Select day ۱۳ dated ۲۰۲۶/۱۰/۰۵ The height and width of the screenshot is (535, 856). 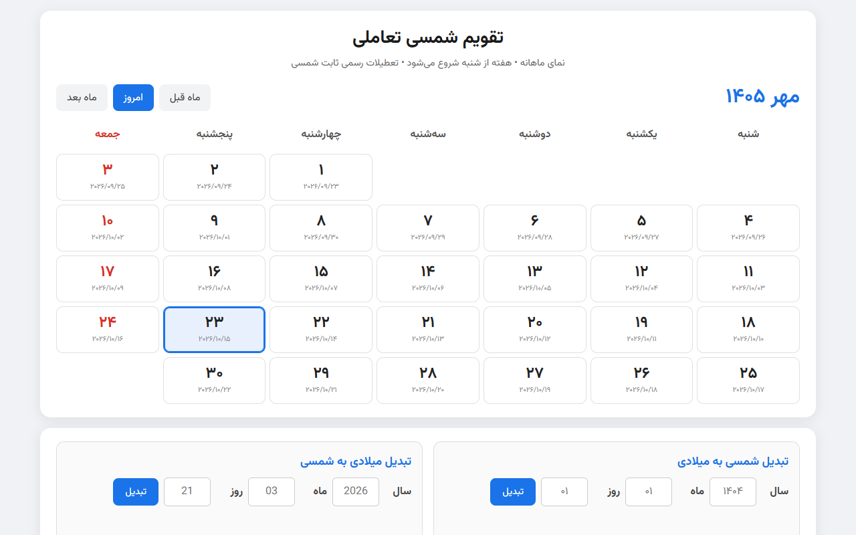[x=535, y=279]
